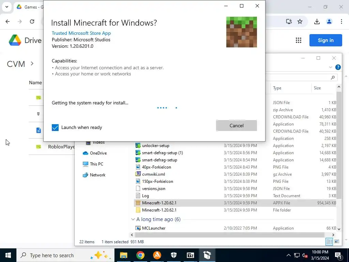
Task: Click the taskbar search box
Action: [65, 255]
